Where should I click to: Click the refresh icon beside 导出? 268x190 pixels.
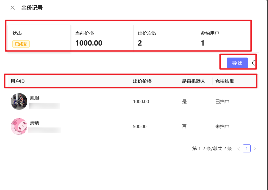pos(255,63)
